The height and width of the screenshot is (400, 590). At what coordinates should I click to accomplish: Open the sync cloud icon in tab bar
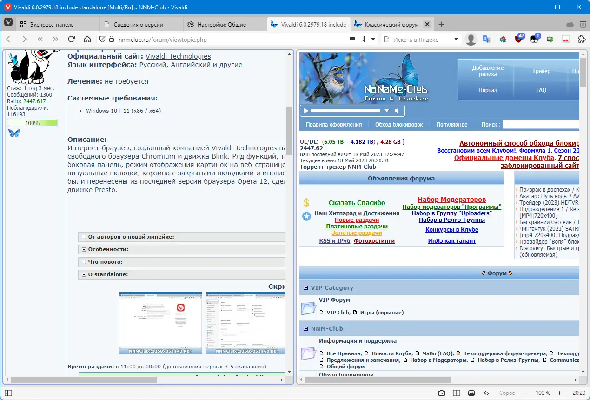(570, 24)
